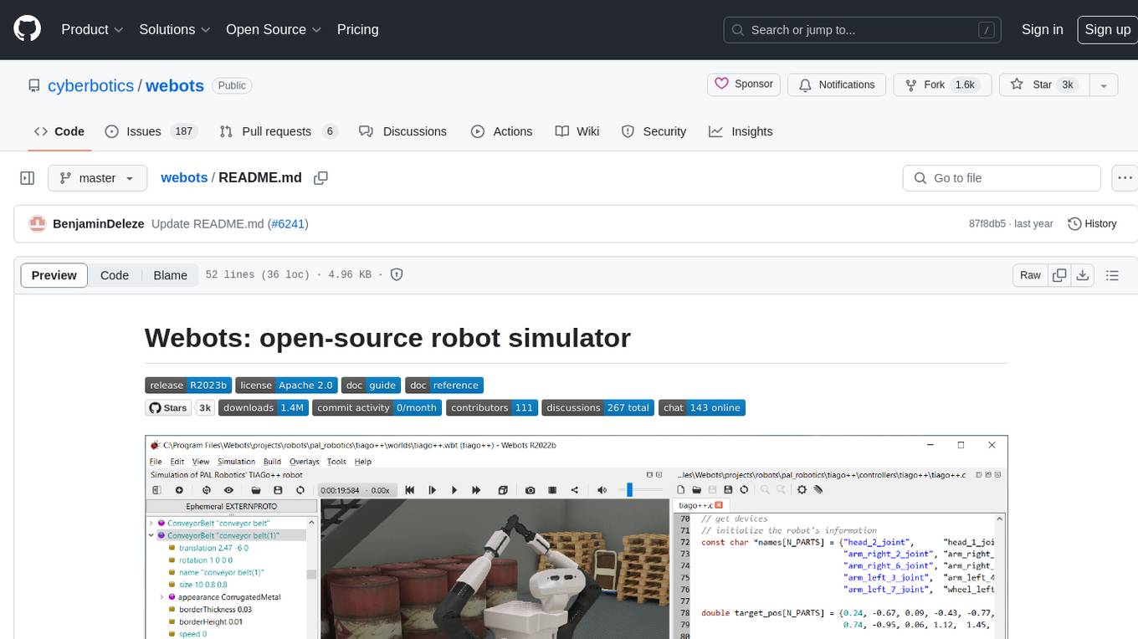
Task: Click the Sign up button
Action: (1107, 29)
